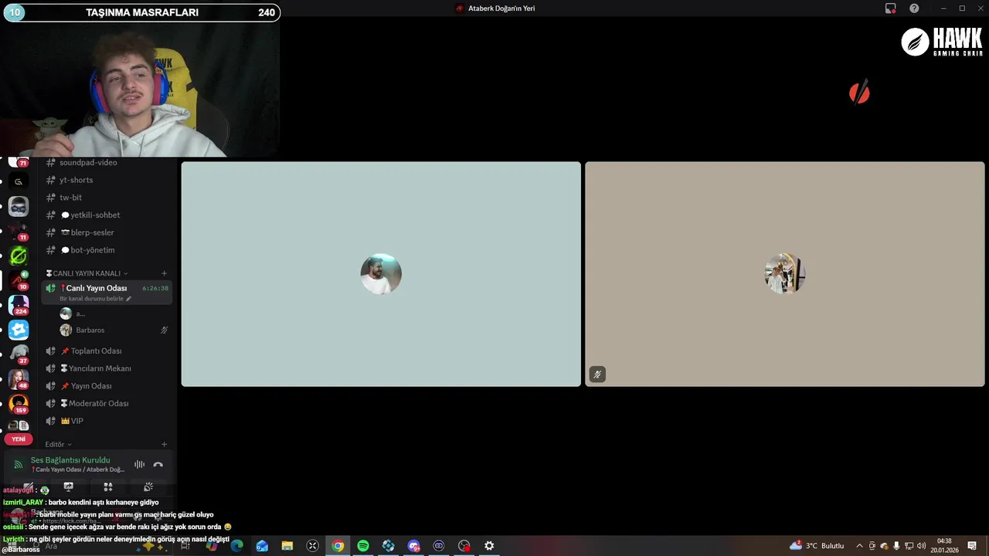The height and width of the screenshot is (556, 989).
Task: Open the black G logo server icon
Action: pos(19,182)
